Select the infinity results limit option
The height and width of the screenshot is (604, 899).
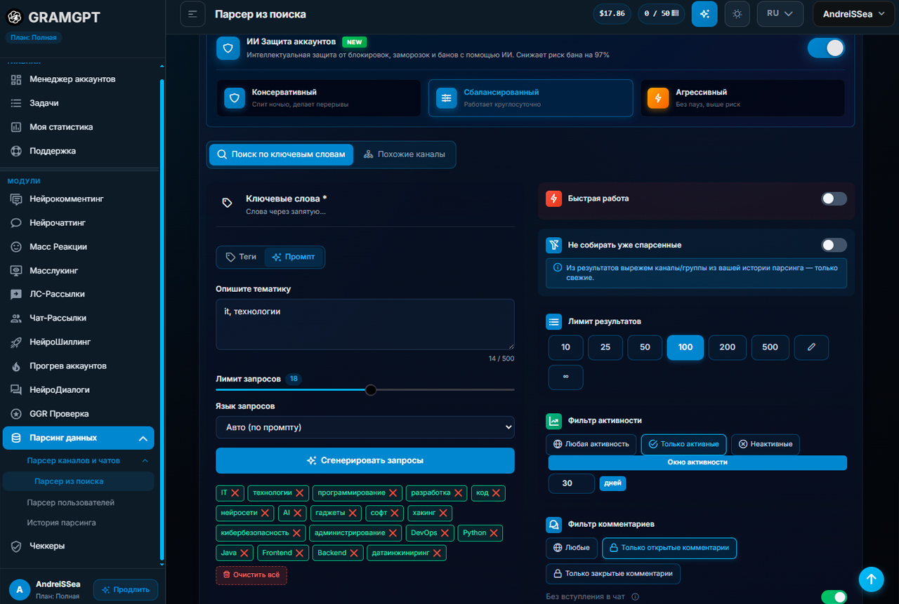click(x=565, y=377)
